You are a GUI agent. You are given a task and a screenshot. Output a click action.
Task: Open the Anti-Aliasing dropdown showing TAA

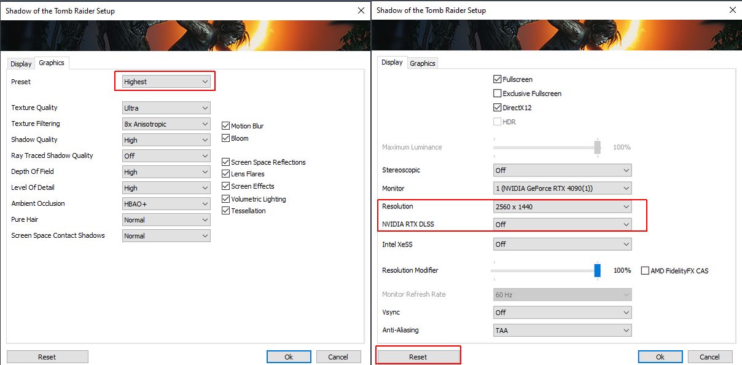coord(563,330)
